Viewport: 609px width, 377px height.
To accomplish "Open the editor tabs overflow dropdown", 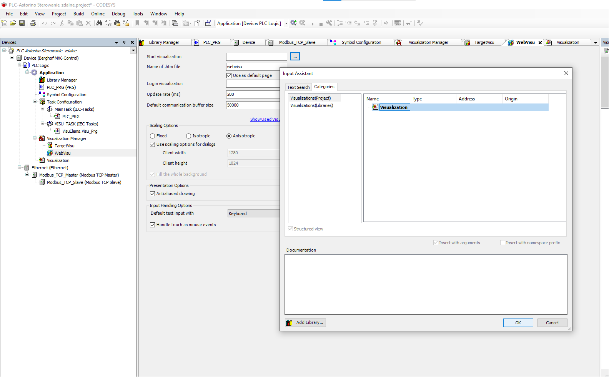I will (x=596, y=42).
